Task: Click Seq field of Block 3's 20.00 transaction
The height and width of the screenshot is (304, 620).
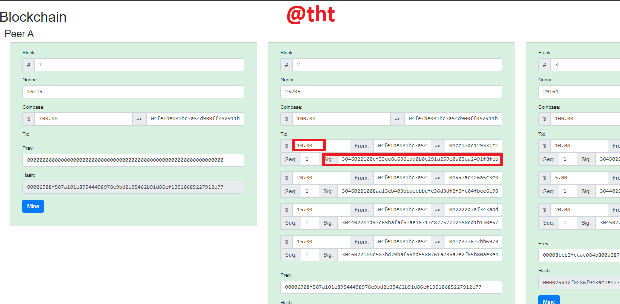Action: tap(568, 223)
